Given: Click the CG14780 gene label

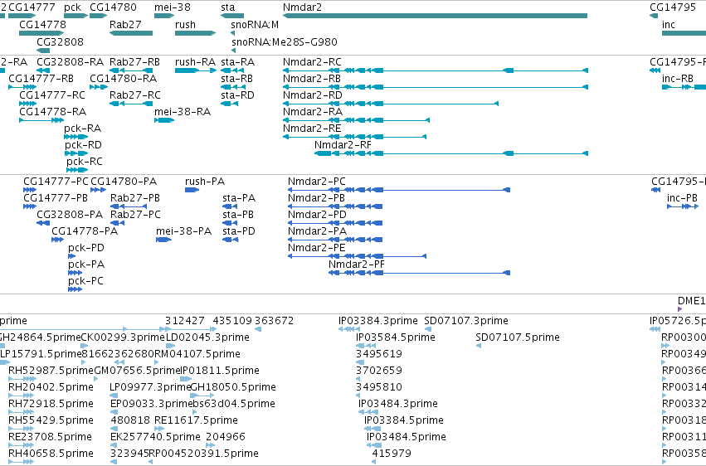Looking at the screenshot, I should click(x=113, y=7).
